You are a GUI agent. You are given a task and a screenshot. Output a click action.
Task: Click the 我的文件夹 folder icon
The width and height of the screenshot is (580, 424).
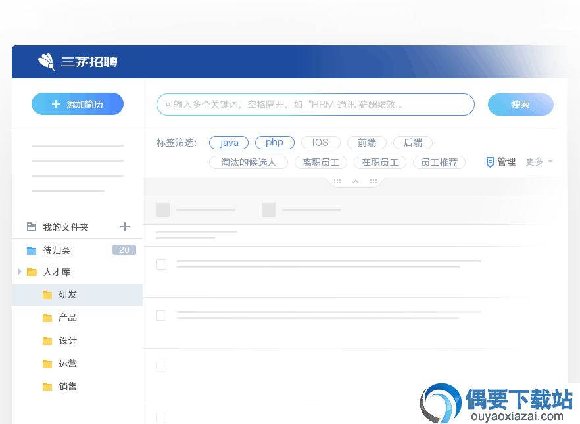pyautogui.click(x=32, y=227)
